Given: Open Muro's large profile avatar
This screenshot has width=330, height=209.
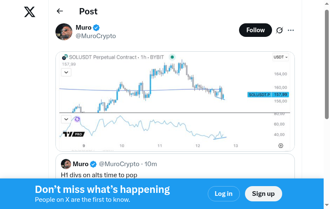Looking at the screenshot, I should 64,32.
